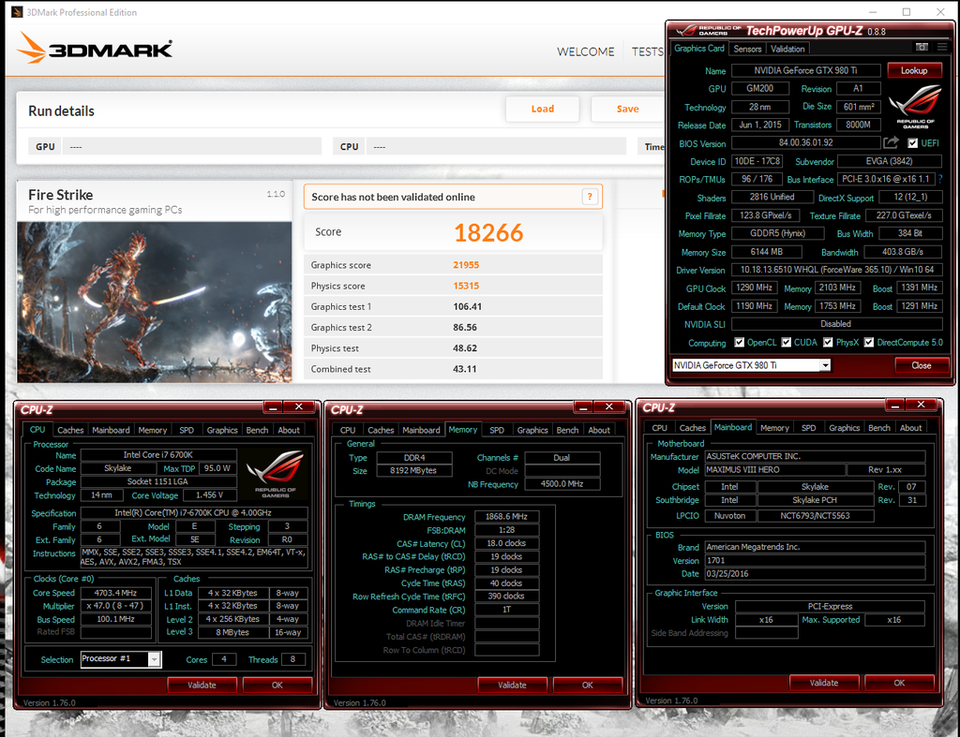This screenshot has width=960, height=737.
Task: Toggle the CUDA checkbox
Action: [787, 343]
